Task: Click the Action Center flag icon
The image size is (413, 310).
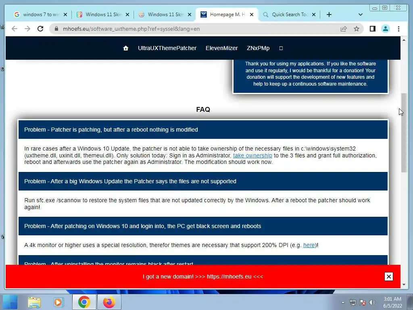Action: click(x=363, y=302)
